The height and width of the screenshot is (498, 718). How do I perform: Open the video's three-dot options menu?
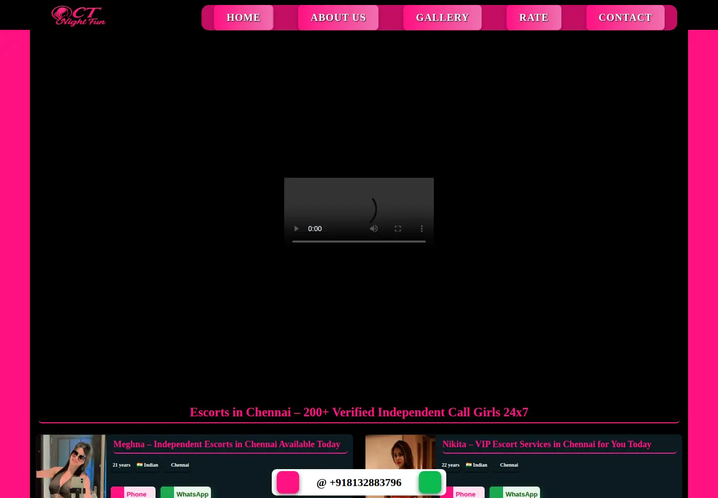pos(422,229)
